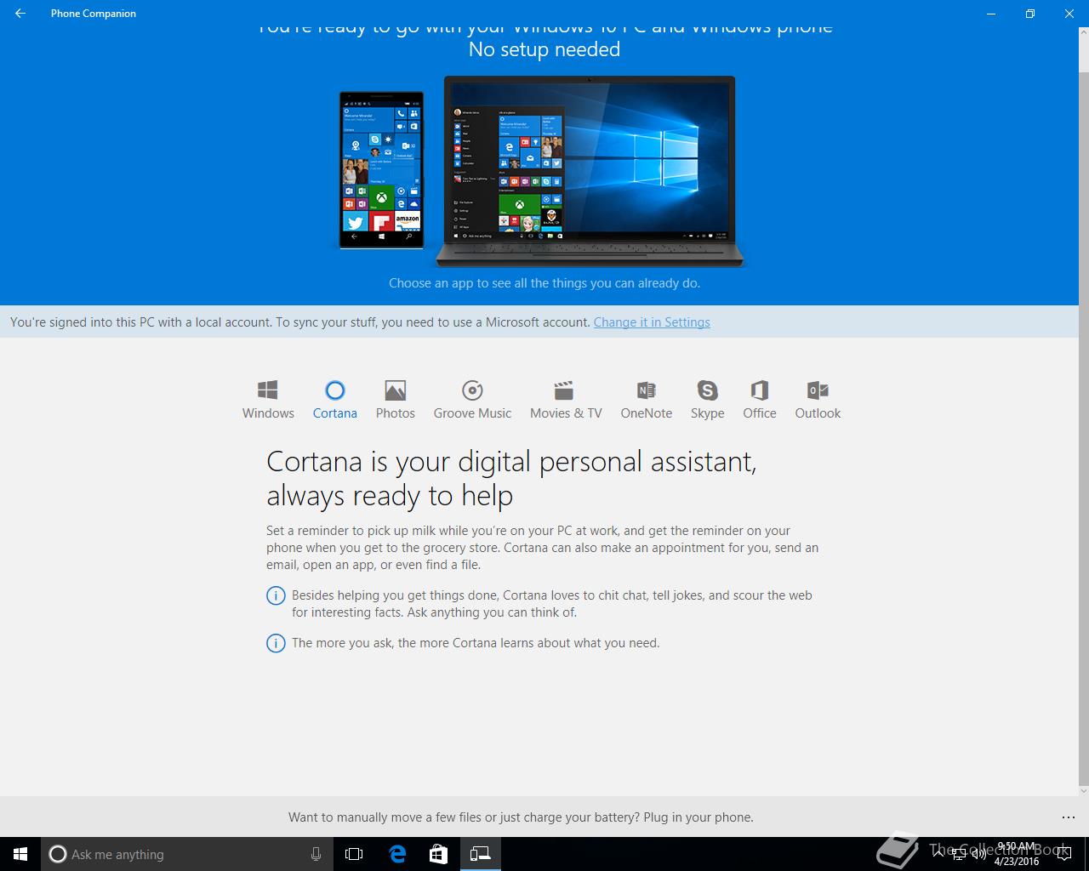The width and height of the screenshot is (1089, 871).
Task: Click the 'No setup needed' heading
Action: point(544,49)
